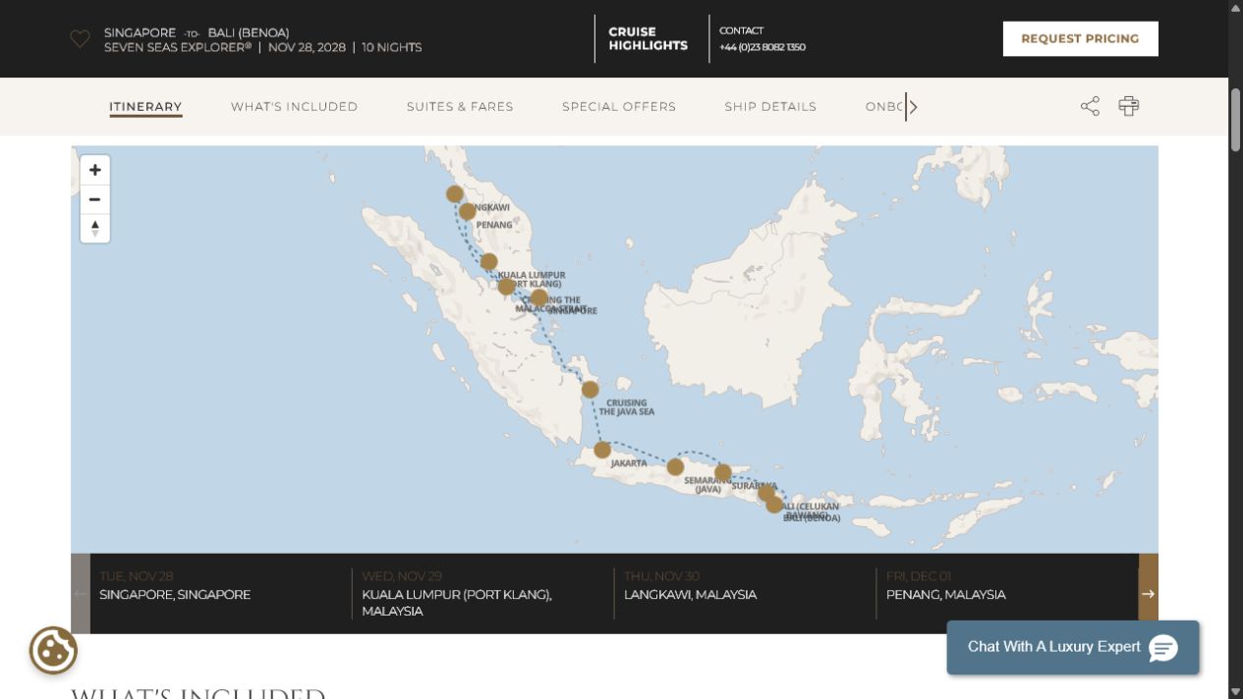The image size is (1243, 699).
Task: Click the page vertical scrollbar
Action: pyautogui.click(x=1236, y=120)
